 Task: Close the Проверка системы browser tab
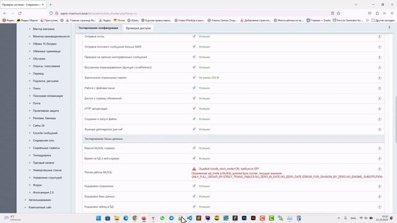point(43,4)
